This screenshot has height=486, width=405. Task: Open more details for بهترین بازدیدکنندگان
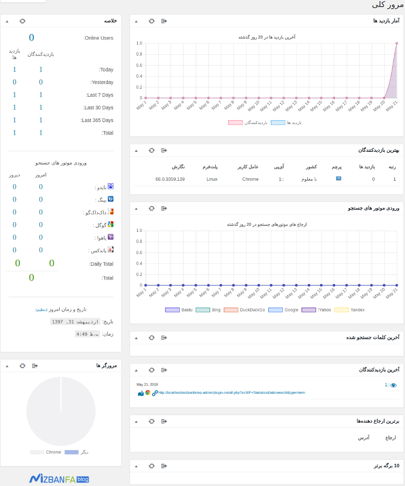click(164, 150)
